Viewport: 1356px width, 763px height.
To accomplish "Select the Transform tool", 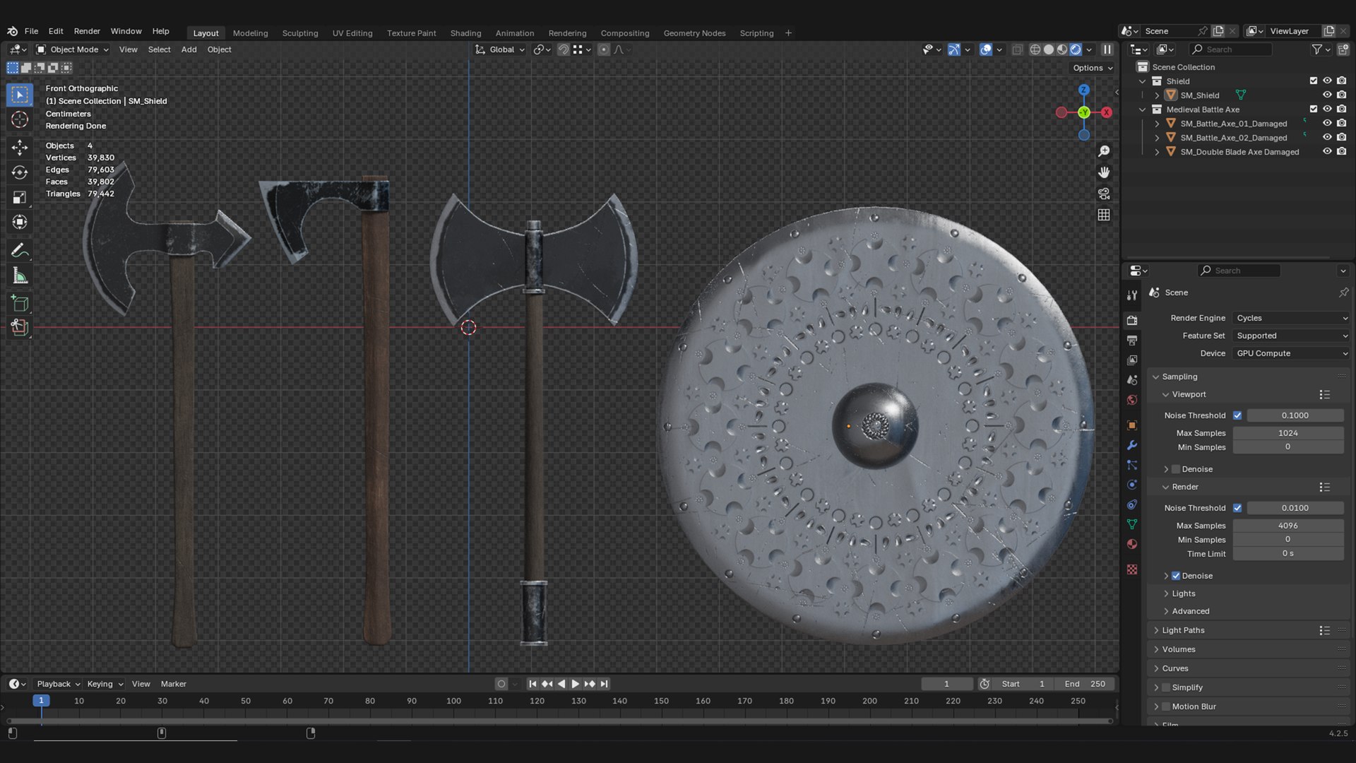I will coord(20,223).
